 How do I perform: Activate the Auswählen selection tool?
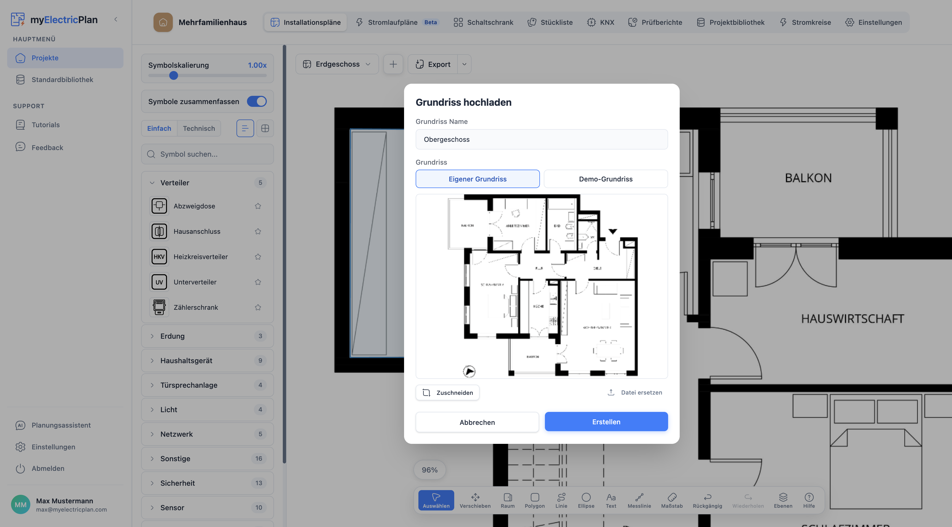tap(436, 500)
